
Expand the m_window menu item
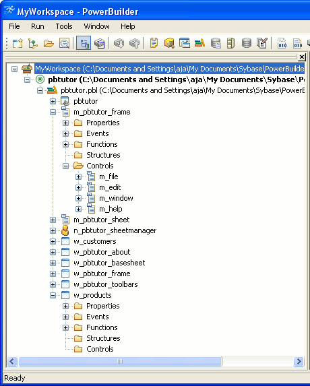[x=79, y=199]
